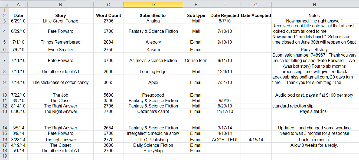Image resolution: width=359 pixels, height=160 pixels.
Task: Click the Select All corner triangle
Action: (4, 5)
